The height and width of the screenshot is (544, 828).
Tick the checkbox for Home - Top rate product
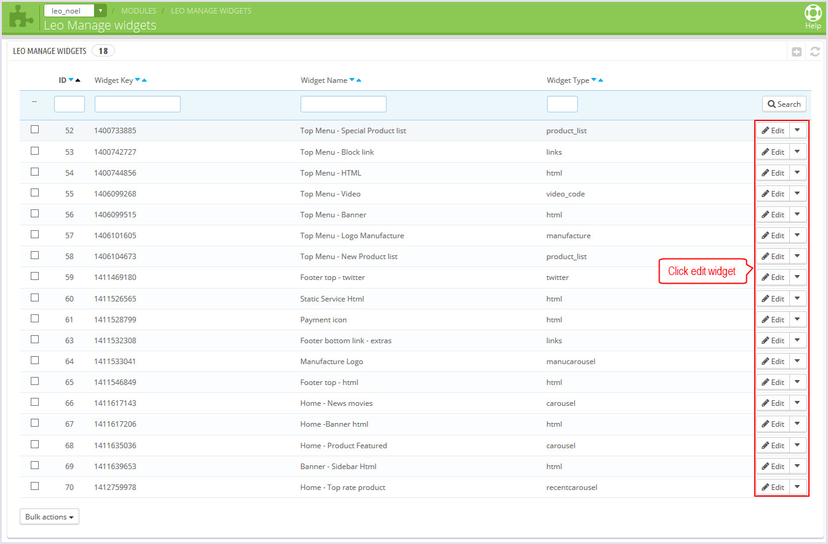tap(35, 486)
